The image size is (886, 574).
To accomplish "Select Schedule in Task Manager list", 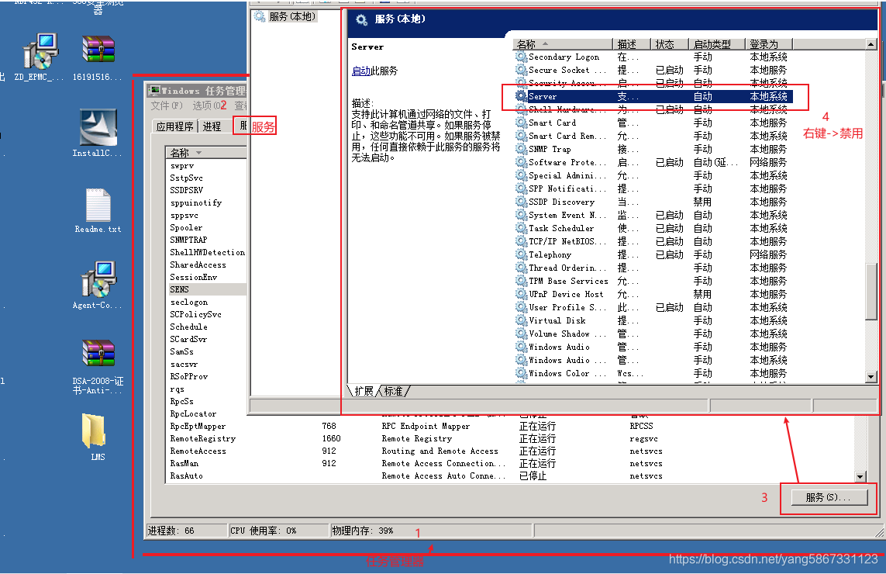I will coord(188,327).
